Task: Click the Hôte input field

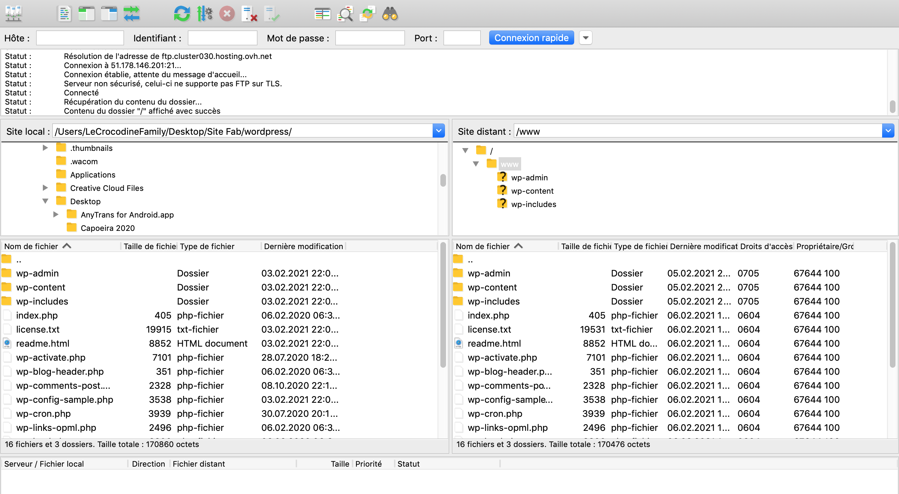Action: [80, 38]
